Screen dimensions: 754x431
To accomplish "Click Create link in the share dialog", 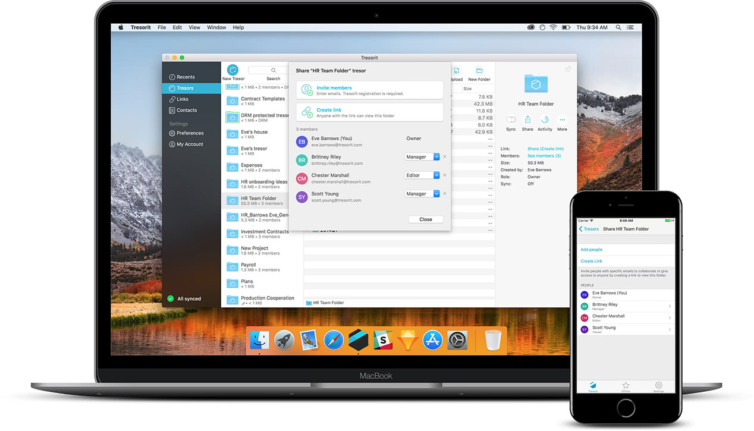I will [370, 112].
